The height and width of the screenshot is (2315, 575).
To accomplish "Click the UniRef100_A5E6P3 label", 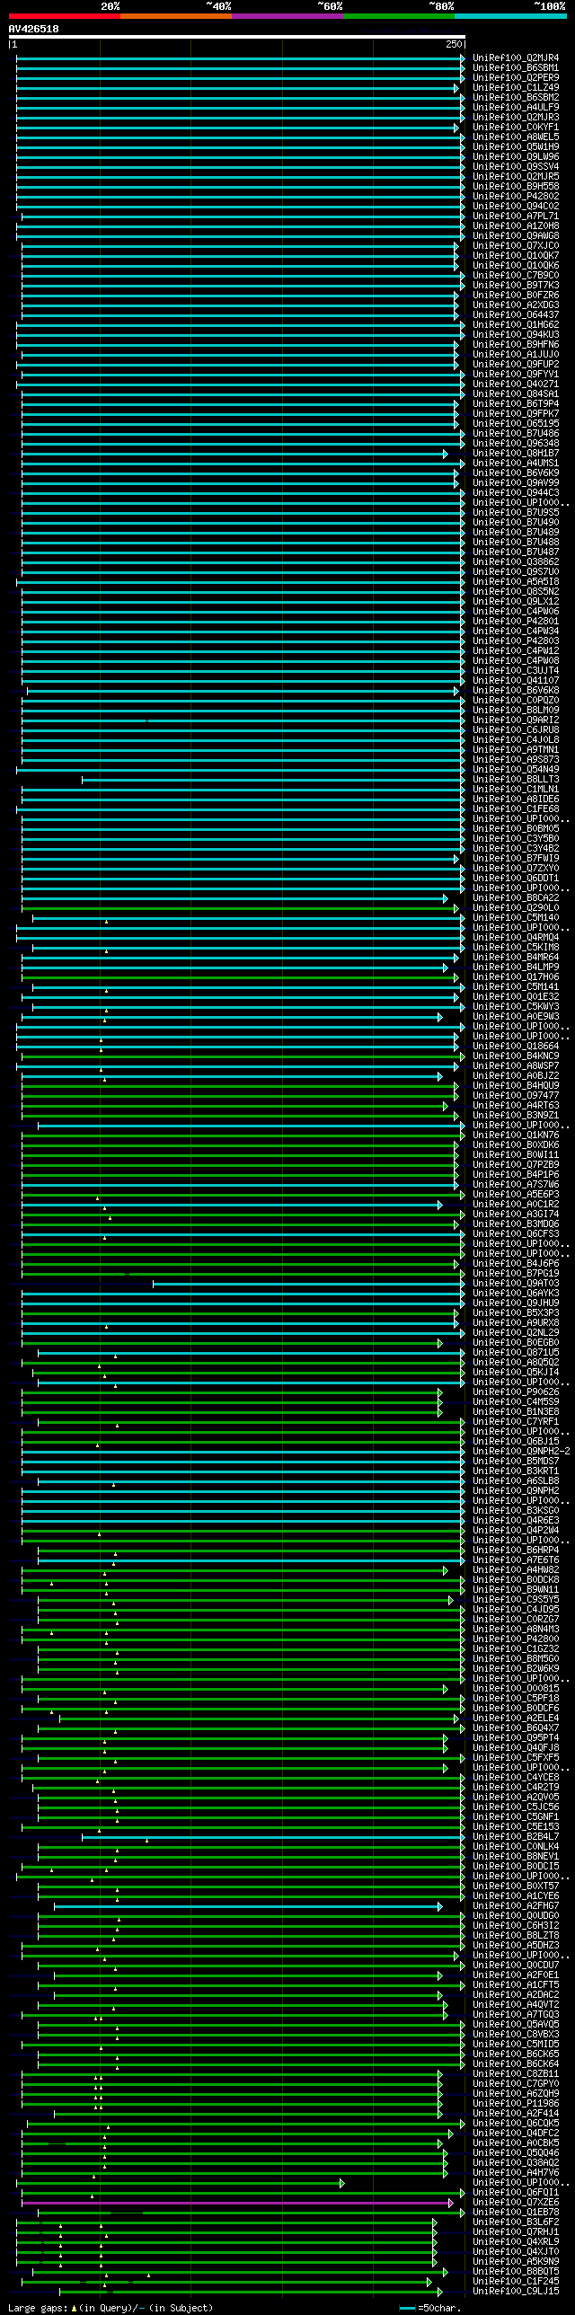I will (516, 1196).
